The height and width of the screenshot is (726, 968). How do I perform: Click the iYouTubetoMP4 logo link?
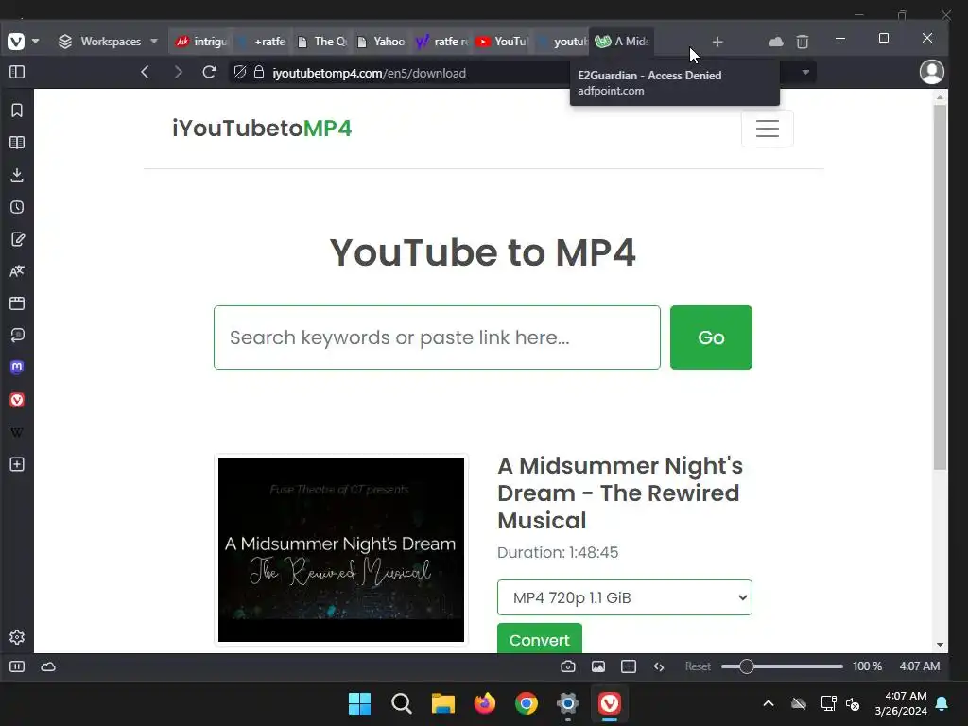[262, 129]
